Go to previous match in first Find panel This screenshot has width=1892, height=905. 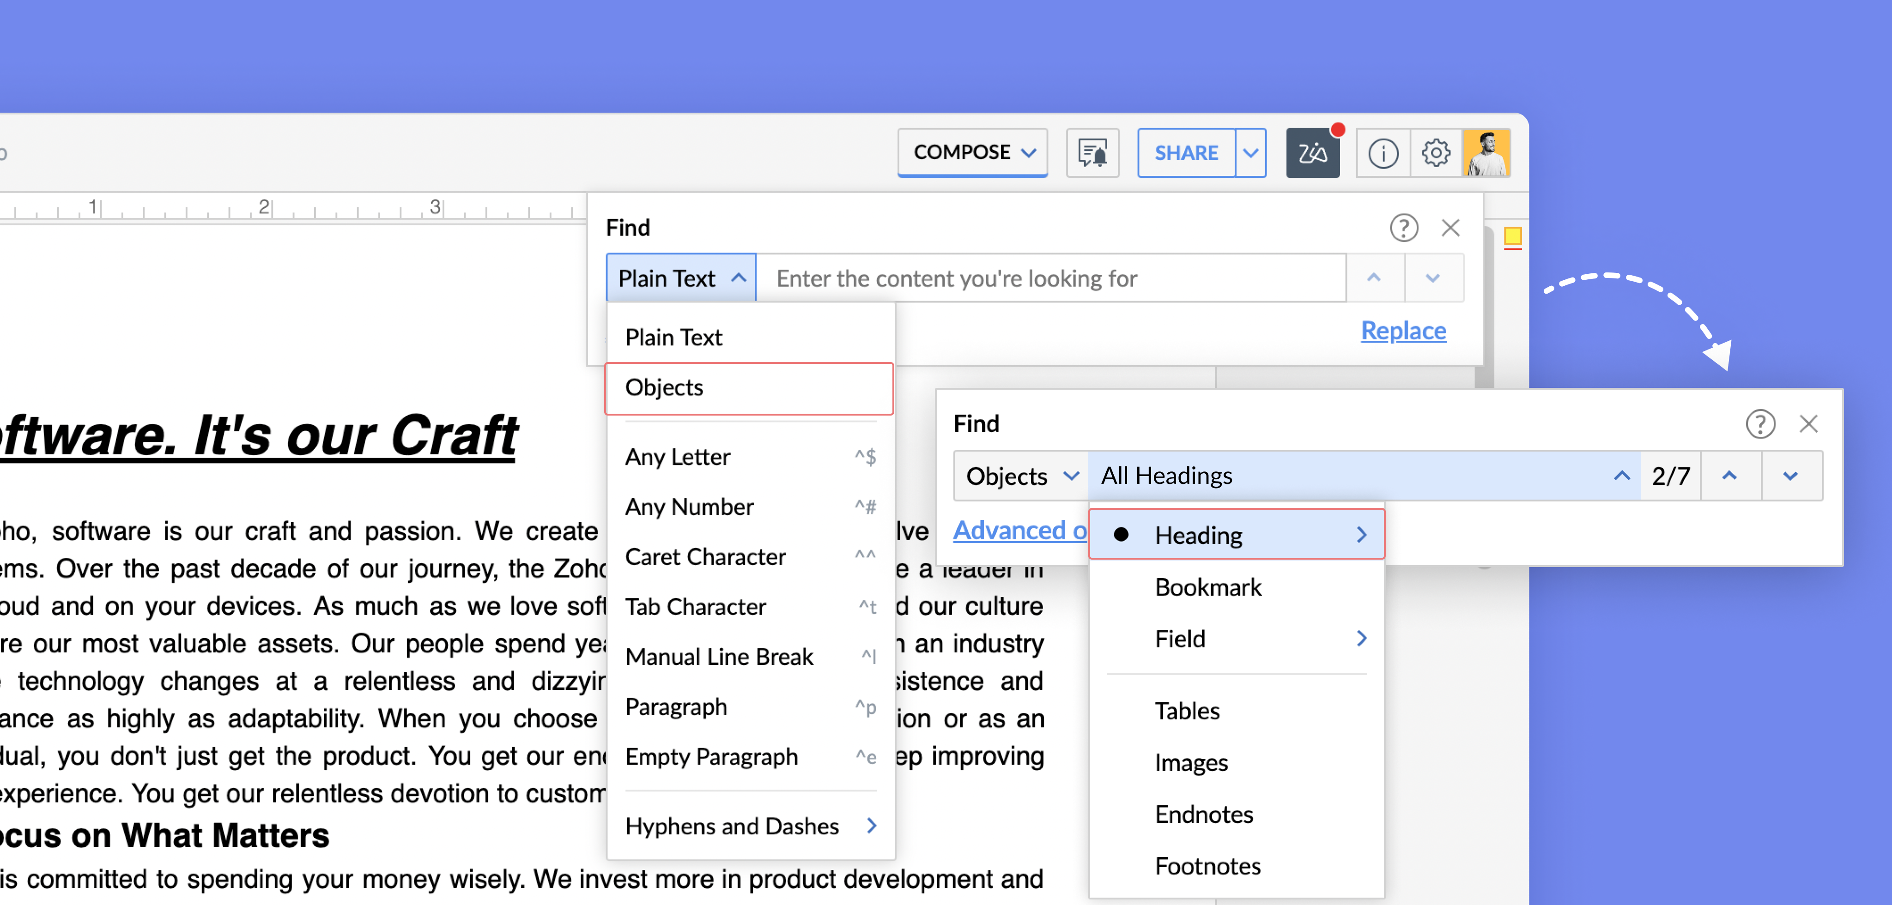tap(1374, 278)
